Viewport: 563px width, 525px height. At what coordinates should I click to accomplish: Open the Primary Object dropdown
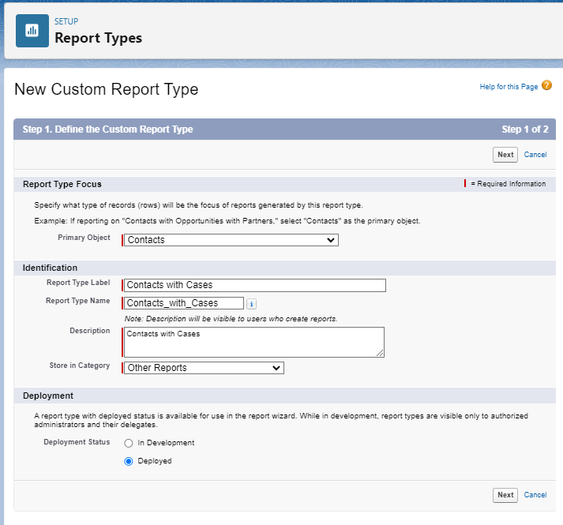(x=231, y=240)
